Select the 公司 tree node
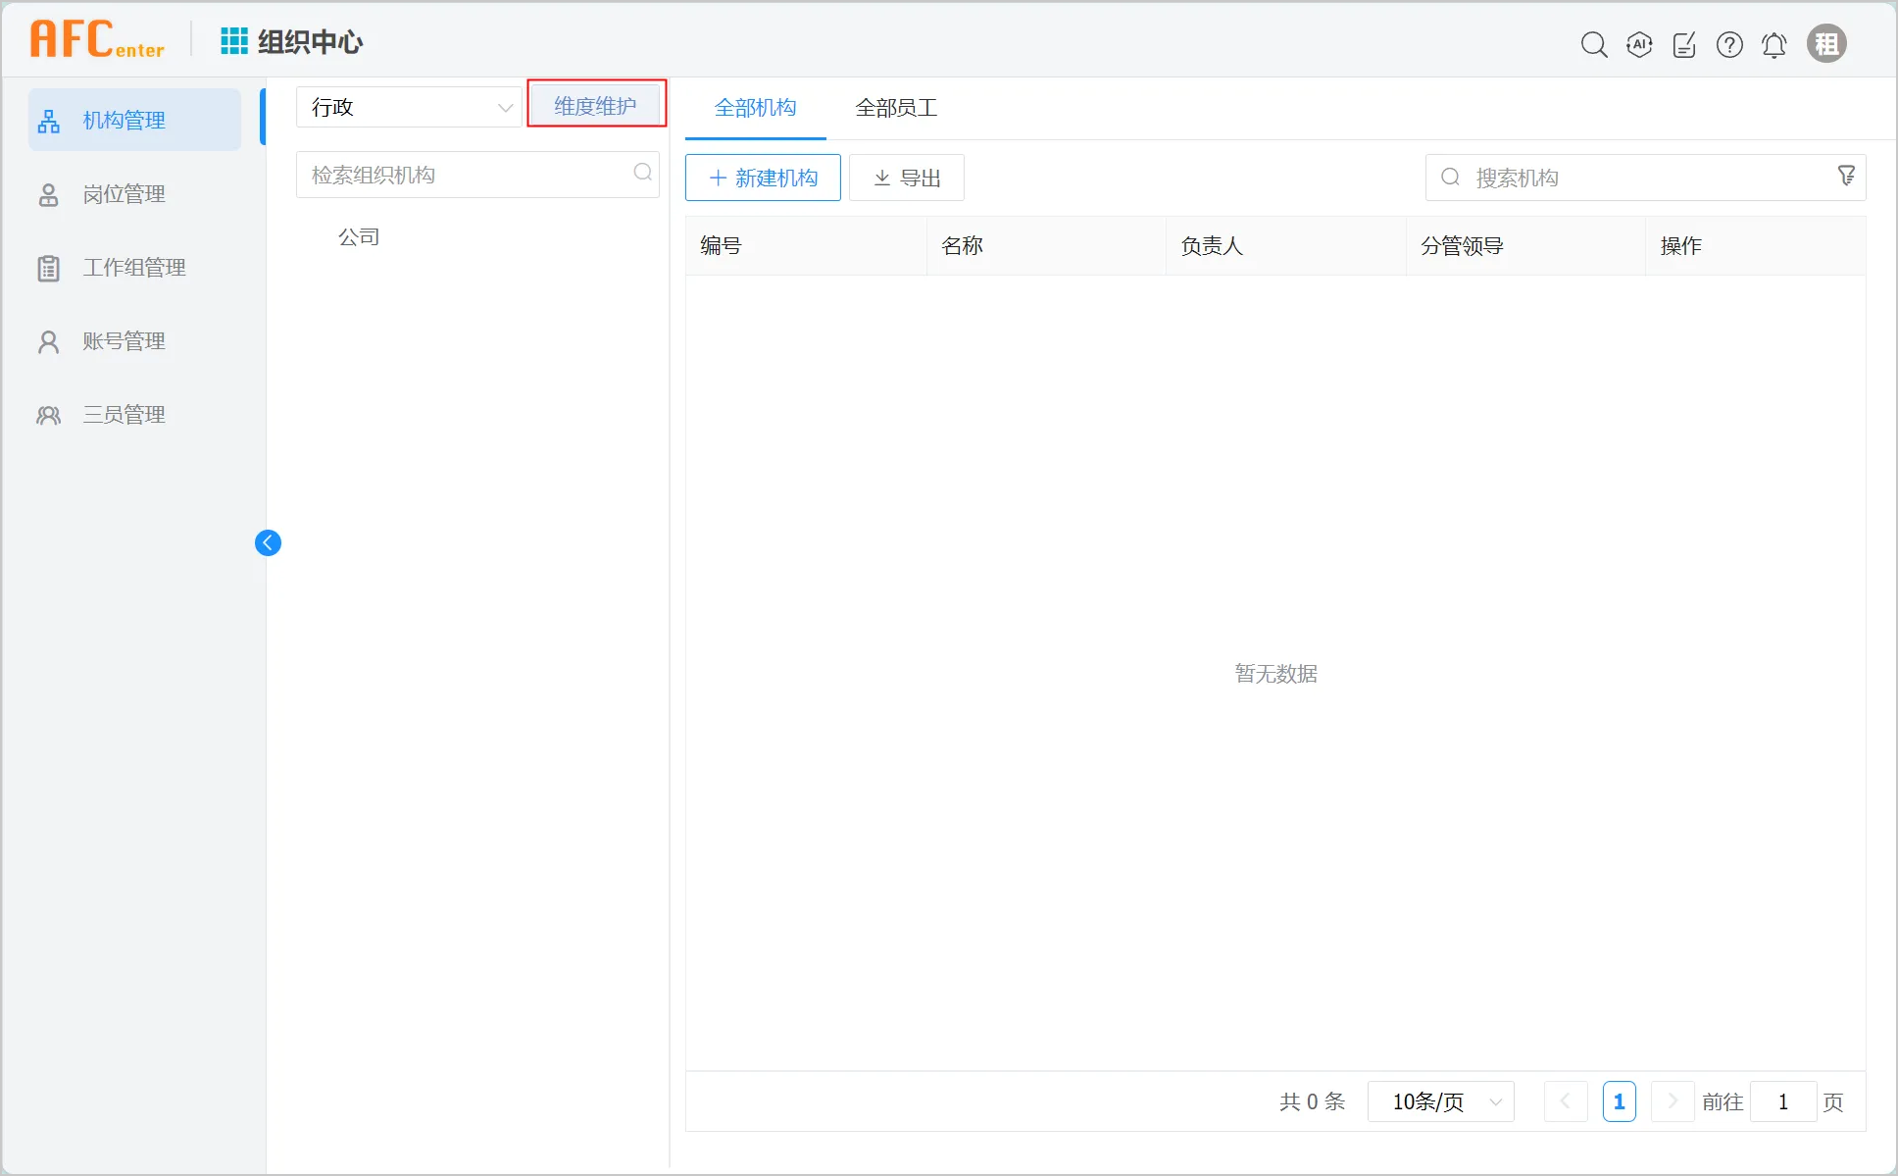 point(359,237)
